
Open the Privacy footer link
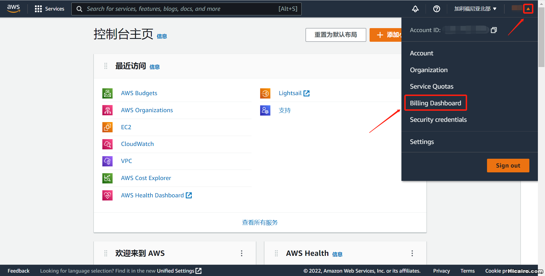(x=441, y=271)
